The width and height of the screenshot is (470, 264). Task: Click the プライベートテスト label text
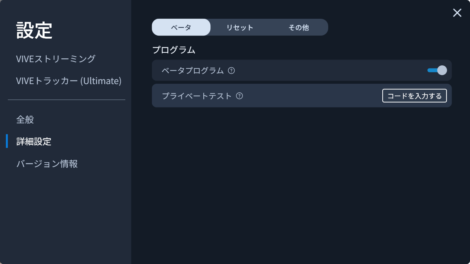pyautogui.click(x=197, y=96)
